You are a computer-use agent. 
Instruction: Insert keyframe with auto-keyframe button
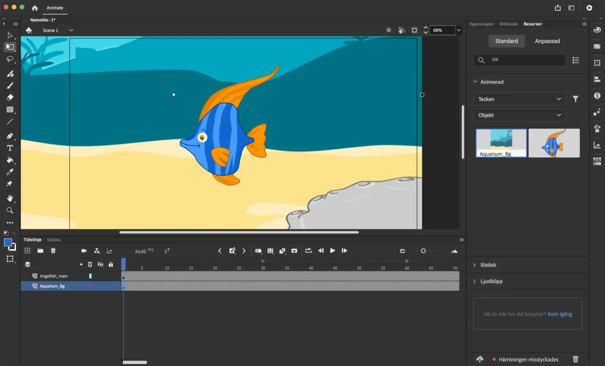[232, 251]
